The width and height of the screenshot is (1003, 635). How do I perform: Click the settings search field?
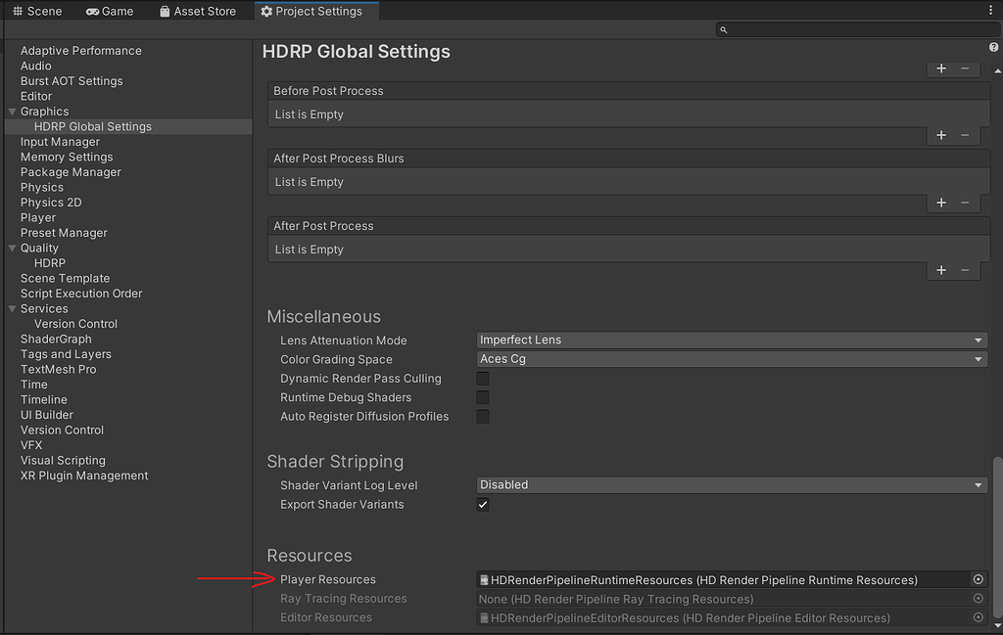[x=856, y=30]
